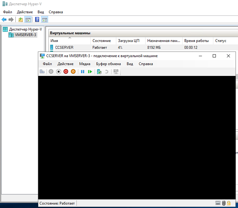Reset the VM with green play icon
The height and width of the screenshot is (208, 238).
coord(90,71)
